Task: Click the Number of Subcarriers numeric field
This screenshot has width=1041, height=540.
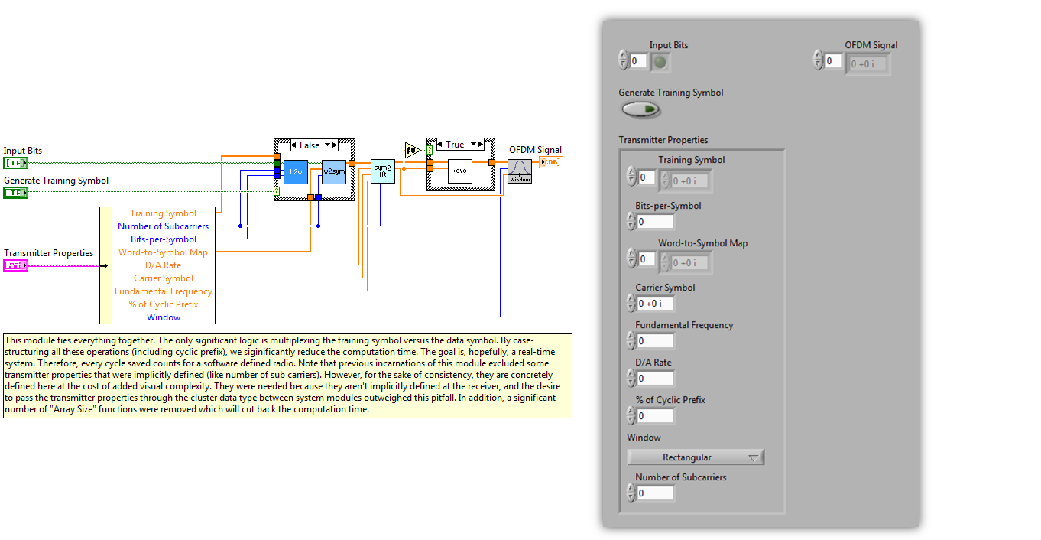Action: [x=655, y=493]
